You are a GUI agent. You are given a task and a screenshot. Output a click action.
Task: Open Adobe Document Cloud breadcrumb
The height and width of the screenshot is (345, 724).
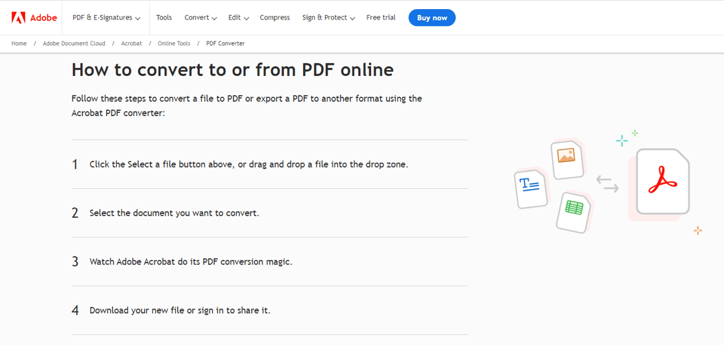tap(74, 43)
